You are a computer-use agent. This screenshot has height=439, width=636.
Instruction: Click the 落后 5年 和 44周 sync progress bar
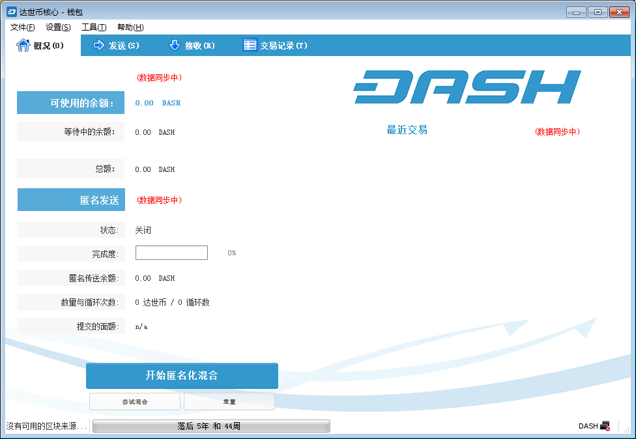pyautogui.click(x=211, y=426)
